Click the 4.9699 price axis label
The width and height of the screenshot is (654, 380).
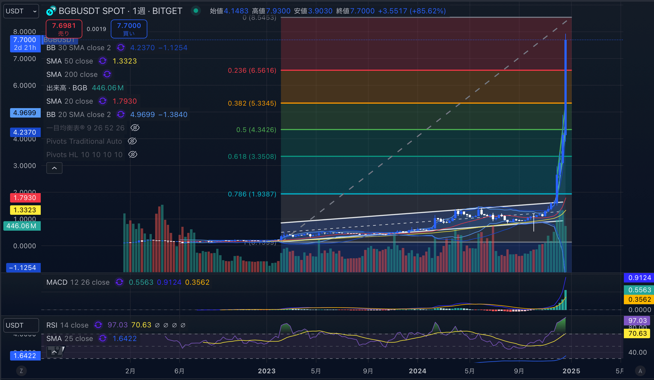coord(25,113)
